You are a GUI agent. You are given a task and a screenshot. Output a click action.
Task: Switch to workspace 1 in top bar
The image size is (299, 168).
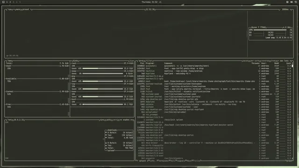tap(7, 2)
